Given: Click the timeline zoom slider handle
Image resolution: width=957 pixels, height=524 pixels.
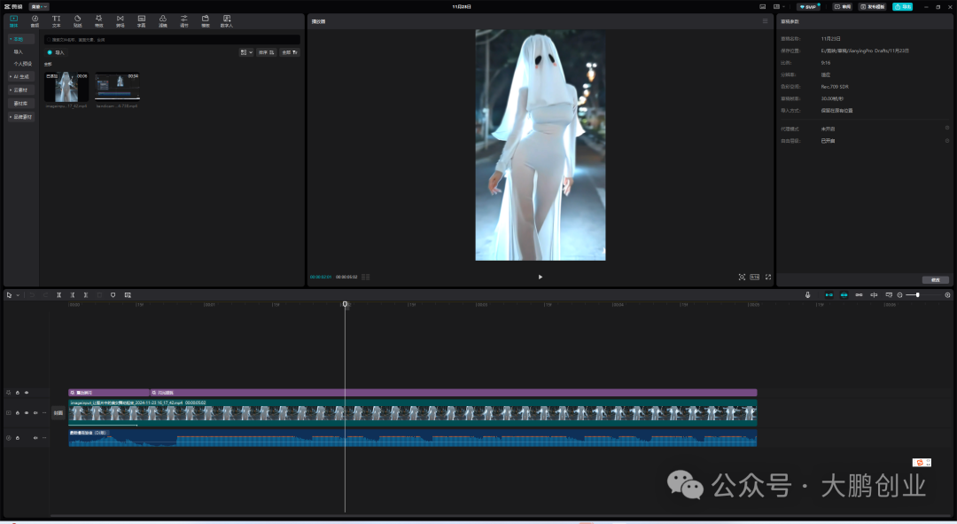Looking at the screenshot, I should (x=917, y=294).
